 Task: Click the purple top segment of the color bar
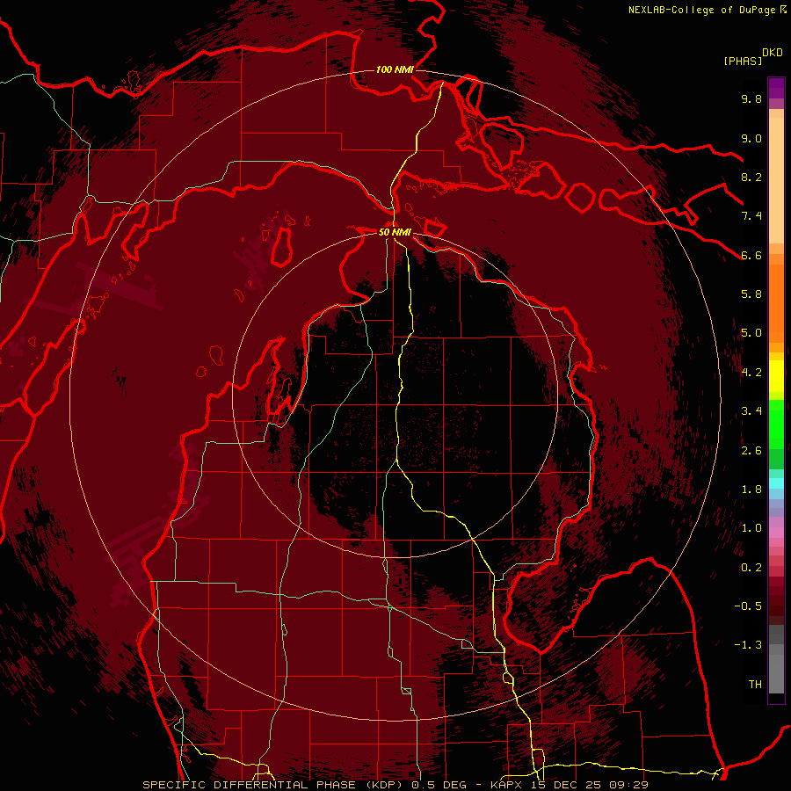[776, 88]
